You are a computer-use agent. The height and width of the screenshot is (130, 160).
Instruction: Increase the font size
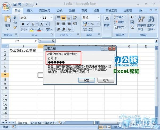point(42,24)
